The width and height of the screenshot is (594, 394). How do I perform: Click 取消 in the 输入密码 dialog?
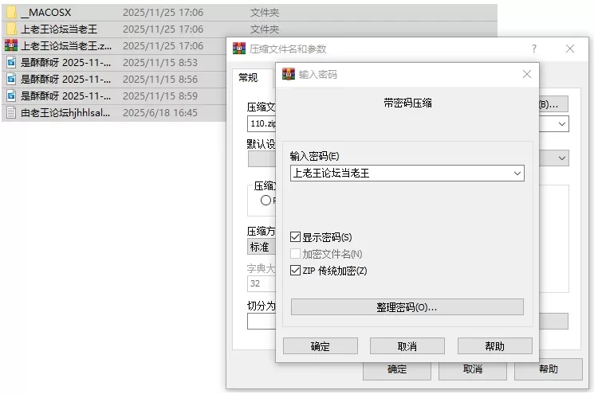tap(407, 346)
